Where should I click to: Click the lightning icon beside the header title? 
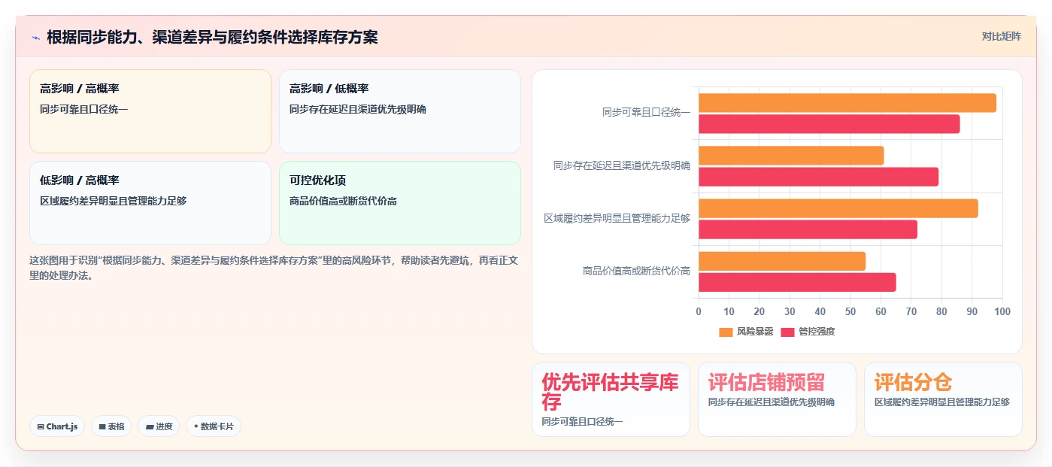pyautogui.click(x=35, y=37)
